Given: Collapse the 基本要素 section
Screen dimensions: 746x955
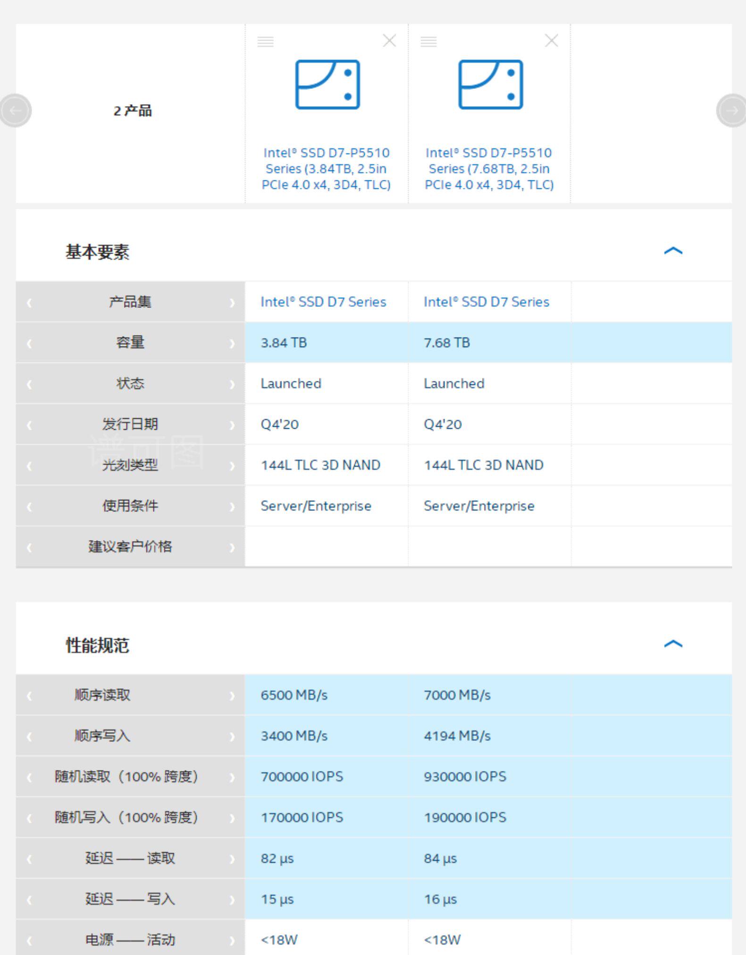Looking at the screenshot, I should [x=673, y=251].
